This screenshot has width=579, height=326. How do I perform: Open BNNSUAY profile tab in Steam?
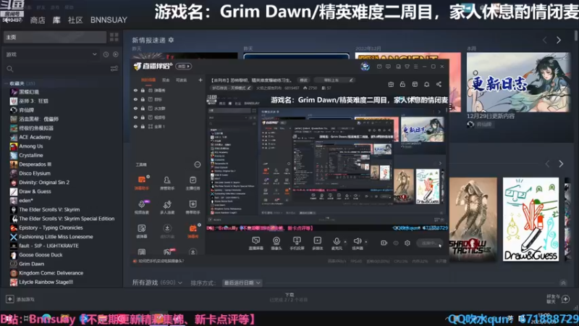click(109, 20)
